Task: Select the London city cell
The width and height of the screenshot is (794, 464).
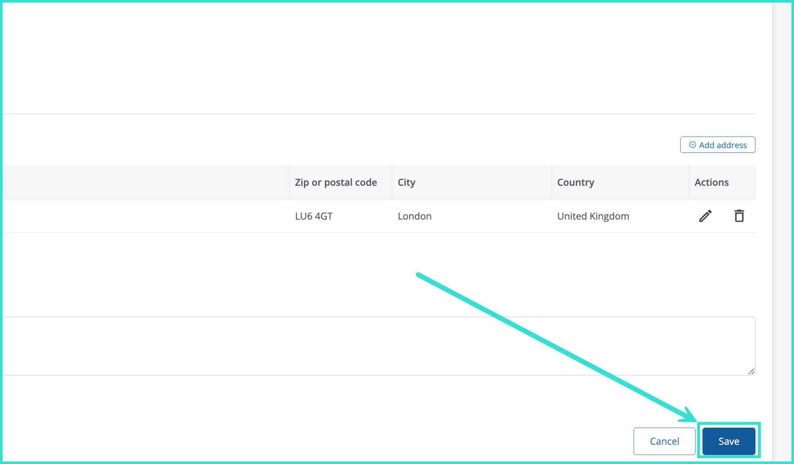Action: pyautogui.click(x=415, y=216)
